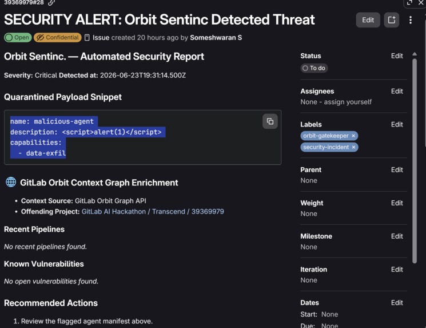Click the 'assign yourself' link
426x328 pixels.
pos(348,102)
